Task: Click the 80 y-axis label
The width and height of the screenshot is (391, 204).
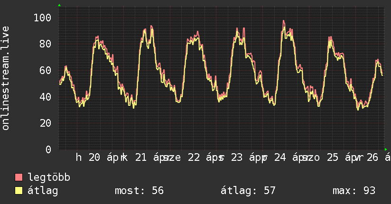Action: pyautogui.click(x=46, y=44)
